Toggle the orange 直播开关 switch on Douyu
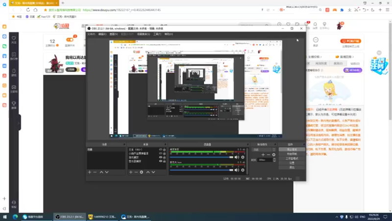Image resolution: width=392 pixels, height=221 pixels. [x=70, y=40]
